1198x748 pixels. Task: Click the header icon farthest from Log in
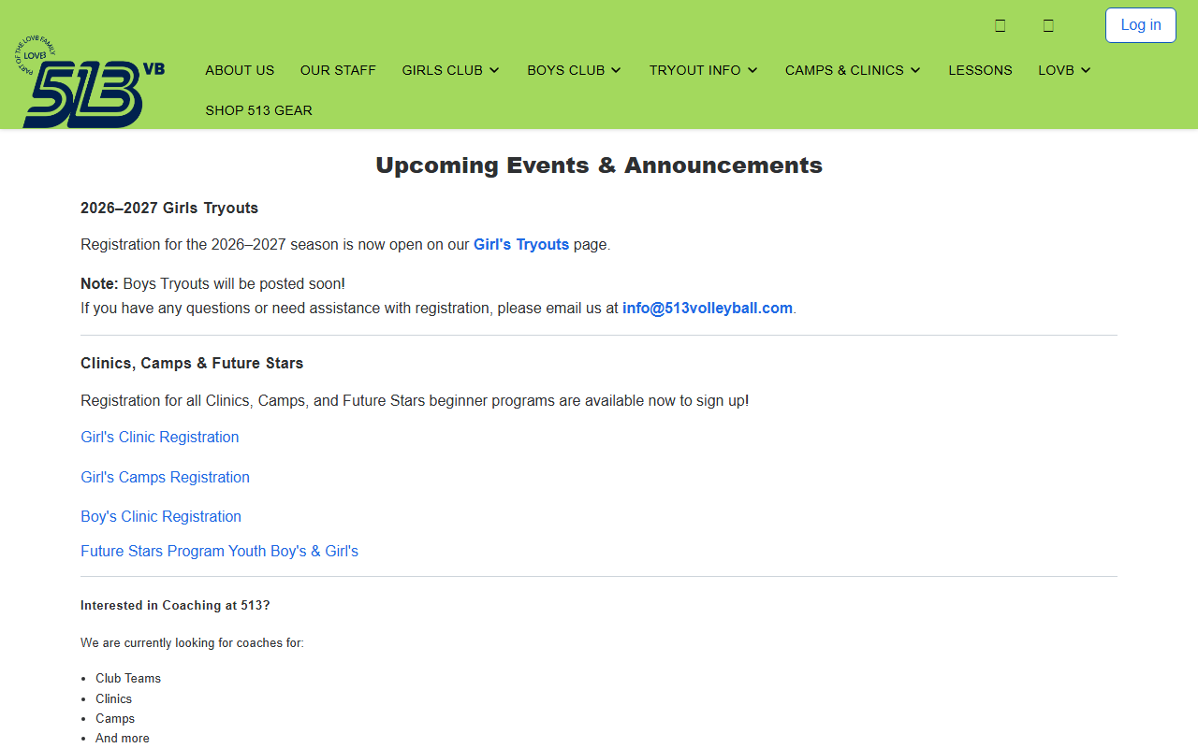click(x=1000, y=25)
